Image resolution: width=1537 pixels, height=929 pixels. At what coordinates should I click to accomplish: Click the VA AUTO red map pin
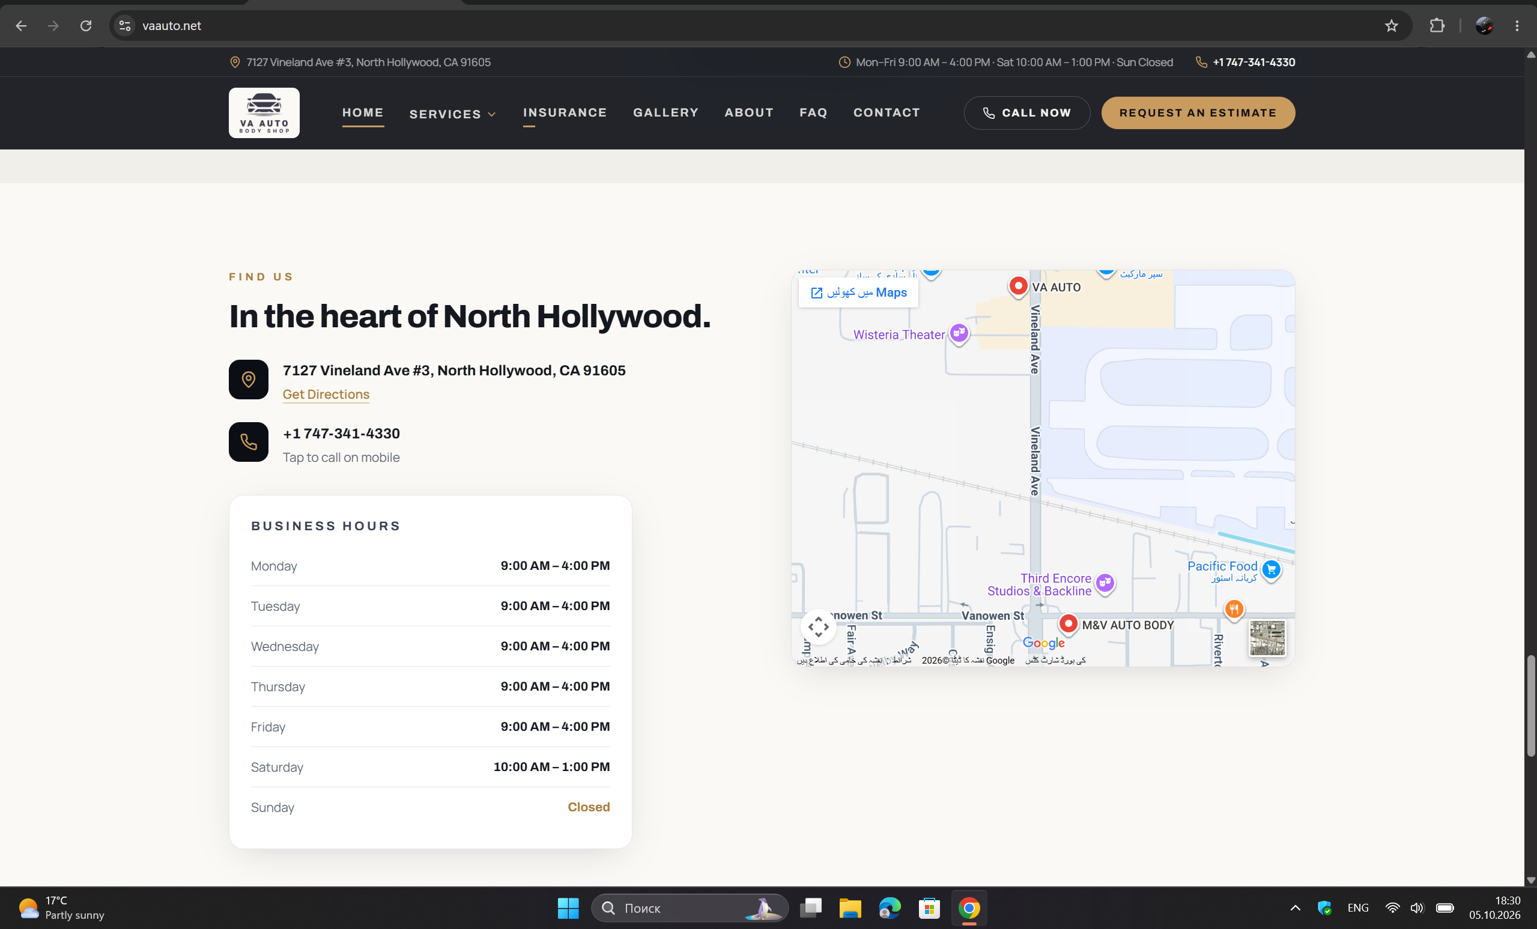pyautogui.click(x=1018, y=287)
